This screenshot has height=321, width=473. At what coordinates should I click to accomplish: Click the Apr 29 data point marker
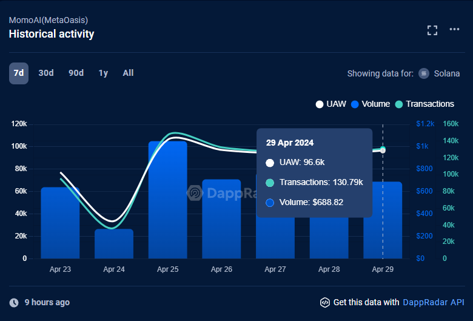click(383, 150)
